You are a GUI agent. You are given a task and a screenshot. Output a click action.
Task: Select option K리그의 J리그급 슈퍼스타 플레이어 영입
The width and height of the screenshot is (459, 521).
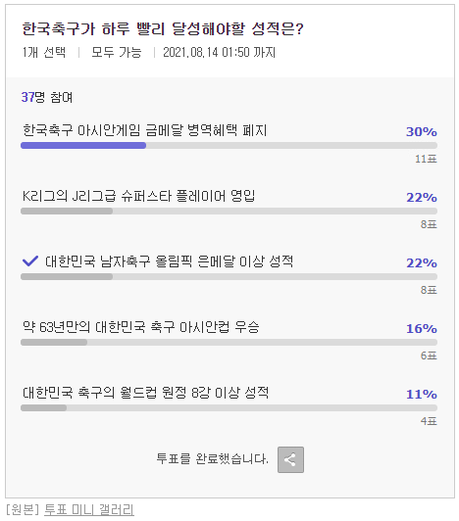pyautogui.click(x=138, y=196)
